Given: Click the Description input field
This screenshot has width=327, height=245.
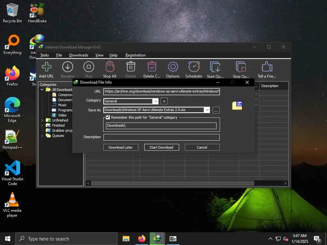Looking at the screenshot, I should [161, 137].
